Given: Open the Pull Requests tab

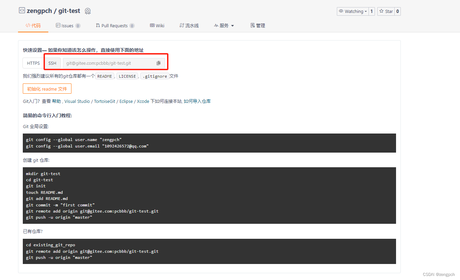Looking at the screenshot, I should tap(115, 26).
